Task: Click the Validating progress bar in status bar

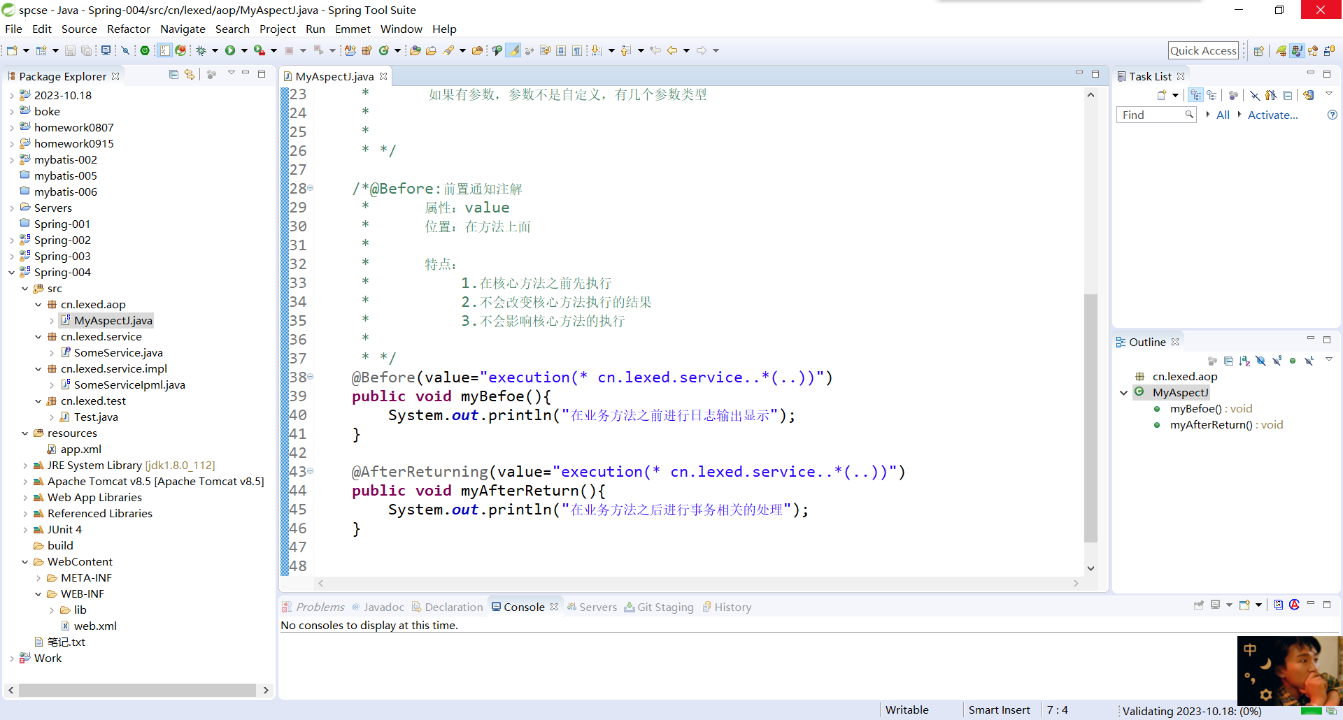Action: click(1312, 711)
